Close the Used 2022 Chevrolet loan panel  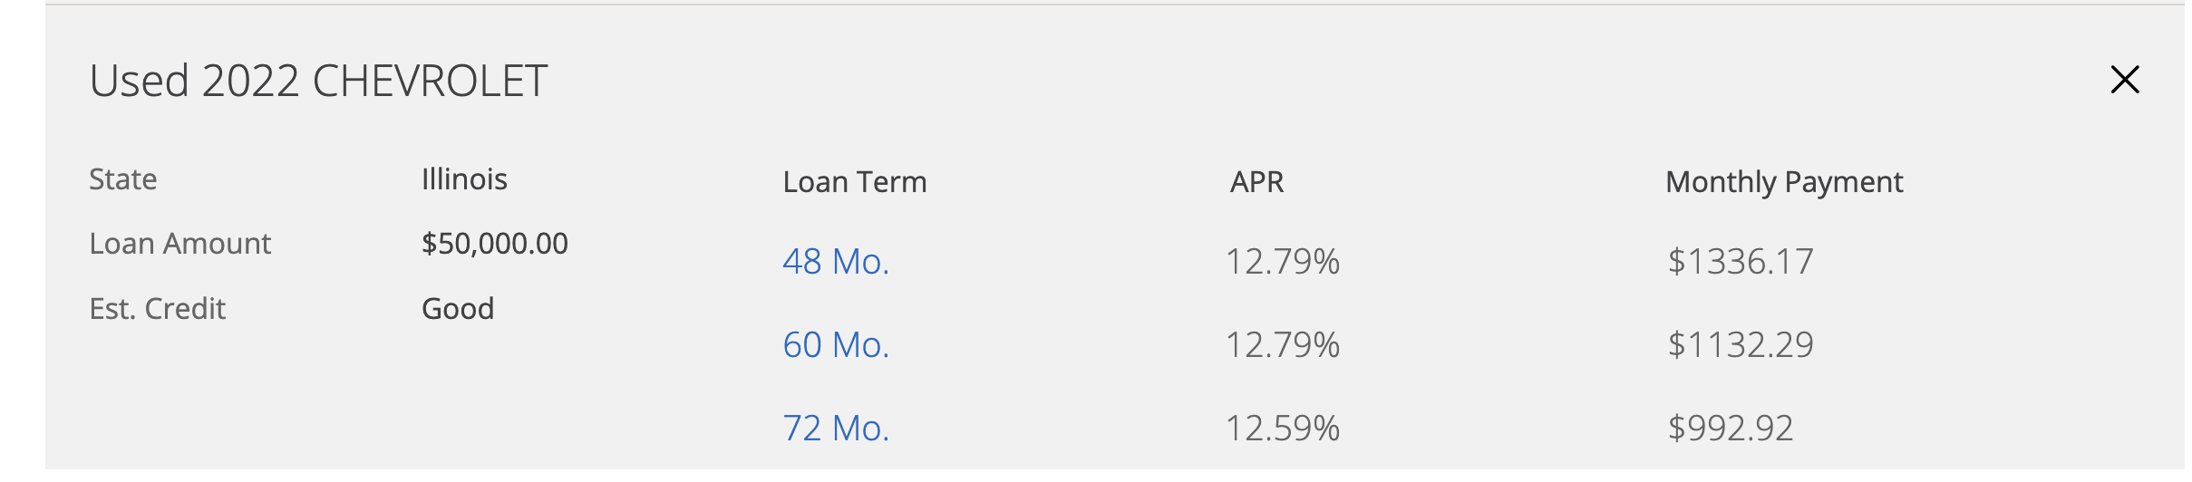point(2125,80)
